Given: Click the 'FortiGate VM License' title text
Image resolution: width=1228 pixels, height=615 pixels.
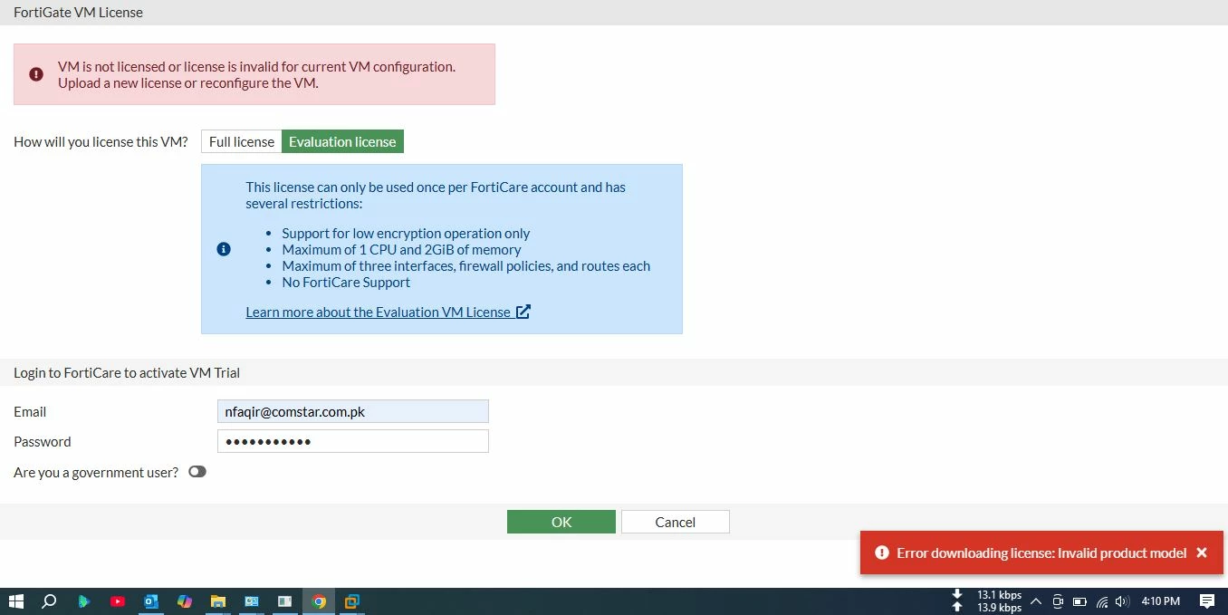Looking at the screenshot, I should (78, 13).
